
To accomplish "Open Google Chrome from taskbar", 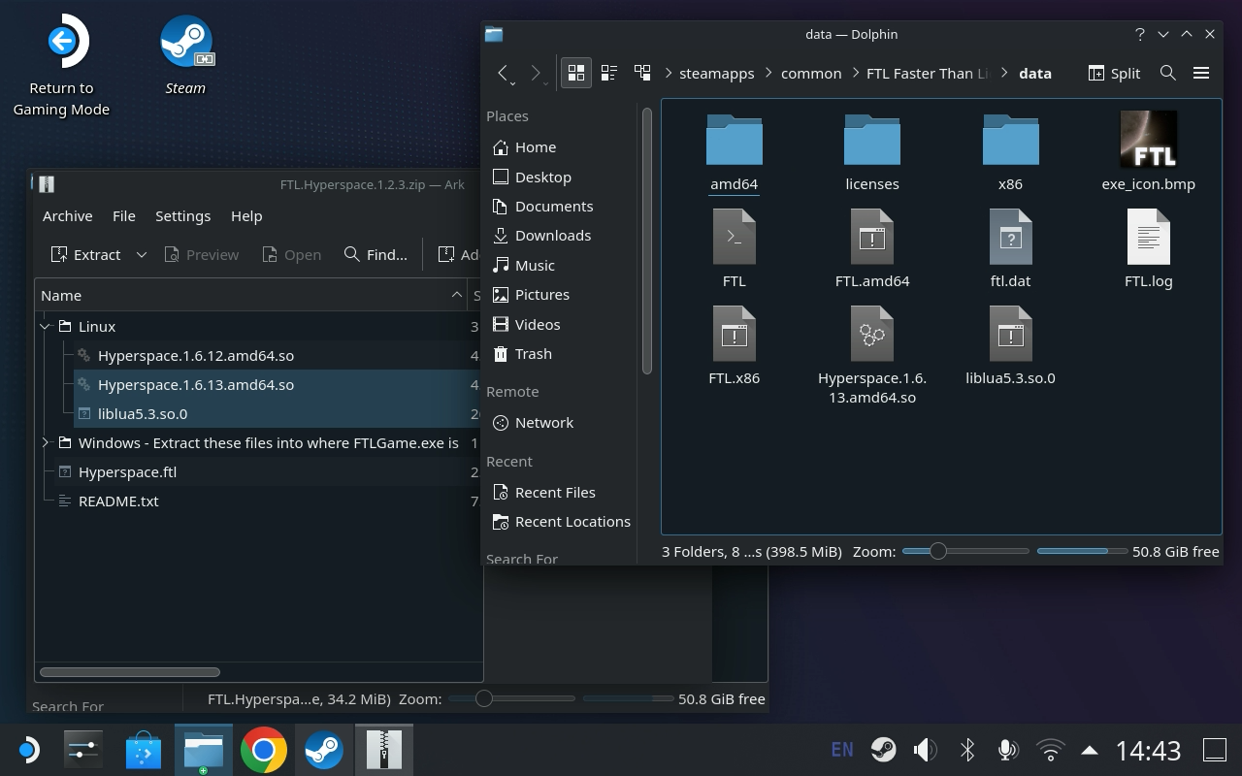I will coord(263,750).
